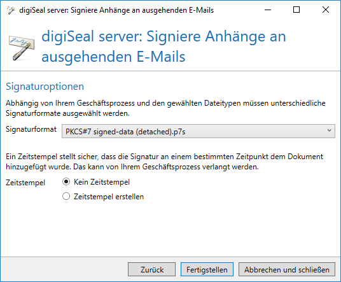Viewport: 341px width, 282px height.
Task: Click the Signaturformat field label
Action: coord(31,129)
